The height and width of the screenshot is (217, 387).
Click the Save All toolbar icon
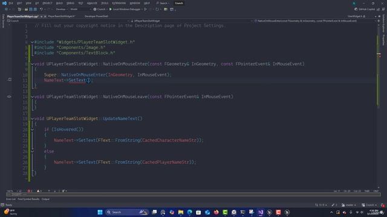tap(35, 10)
